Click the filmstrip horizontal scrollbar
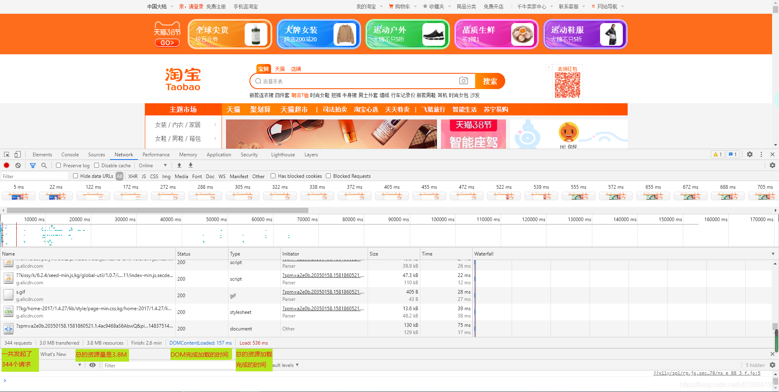The height and width of the screenshot is (392, 779). 157,210
